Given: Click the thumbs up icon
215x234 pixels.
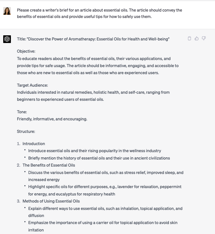Looking at the screenshot, I should pos(196,39).
